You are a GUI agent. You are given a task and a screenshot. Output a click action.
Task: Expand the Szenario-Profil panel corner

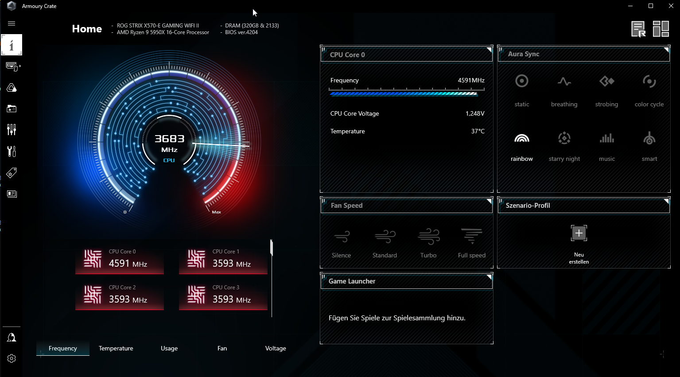[x=667, y=201]
